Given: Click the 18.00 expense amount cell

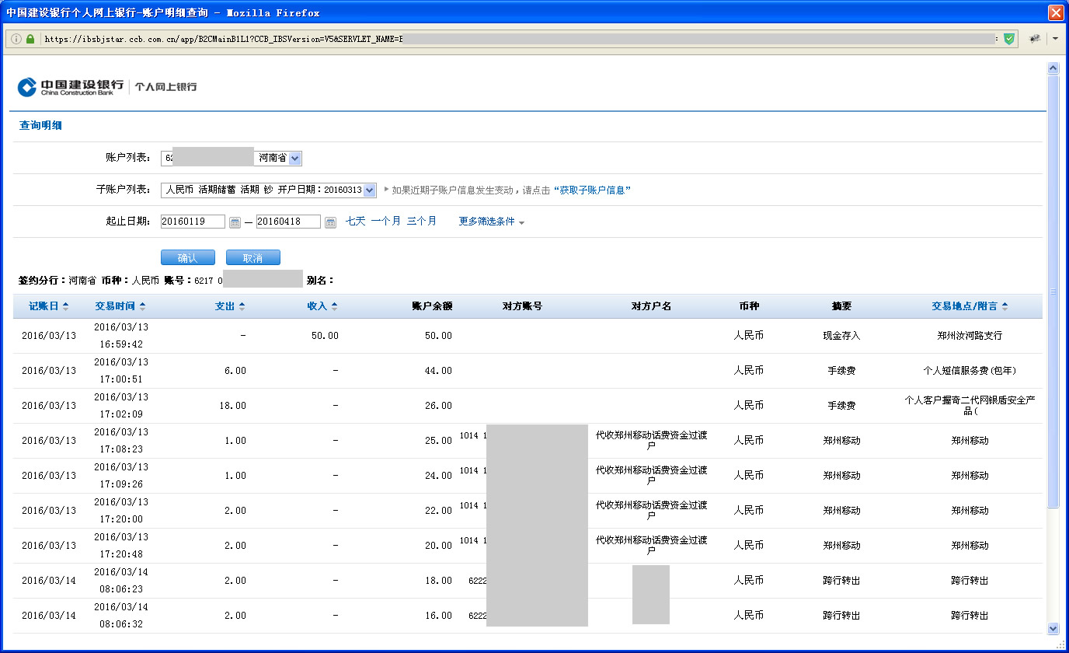Looking at the screenshot, I should (232, 406).
